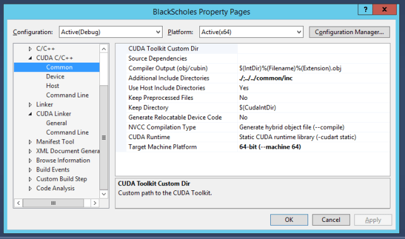405x239 pixels.
Task: Select the Keep Directory property
Action: tap(148, 107)
